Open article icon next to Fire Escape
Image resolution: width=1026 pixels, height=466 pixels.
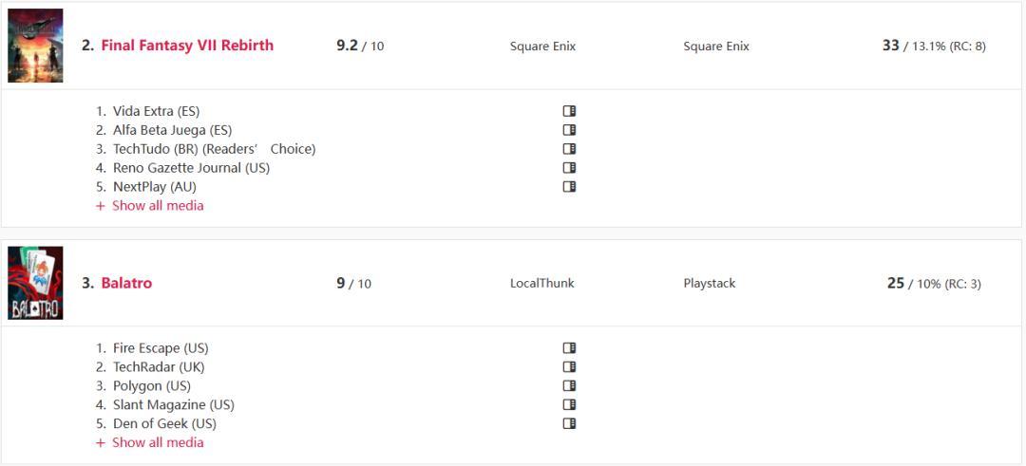click(570, 348)
